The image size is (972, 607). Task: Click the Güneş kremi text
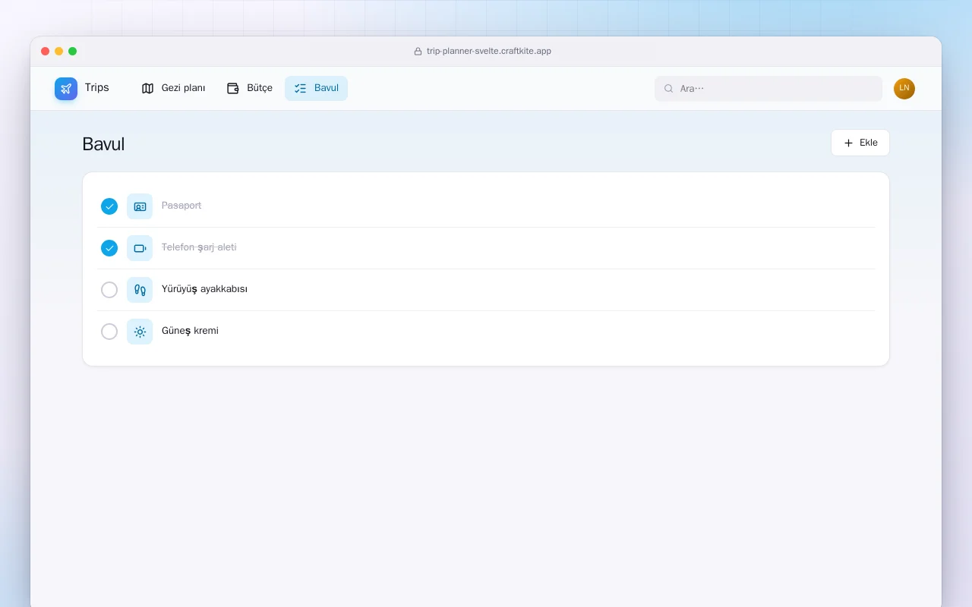tap(190, 331)
